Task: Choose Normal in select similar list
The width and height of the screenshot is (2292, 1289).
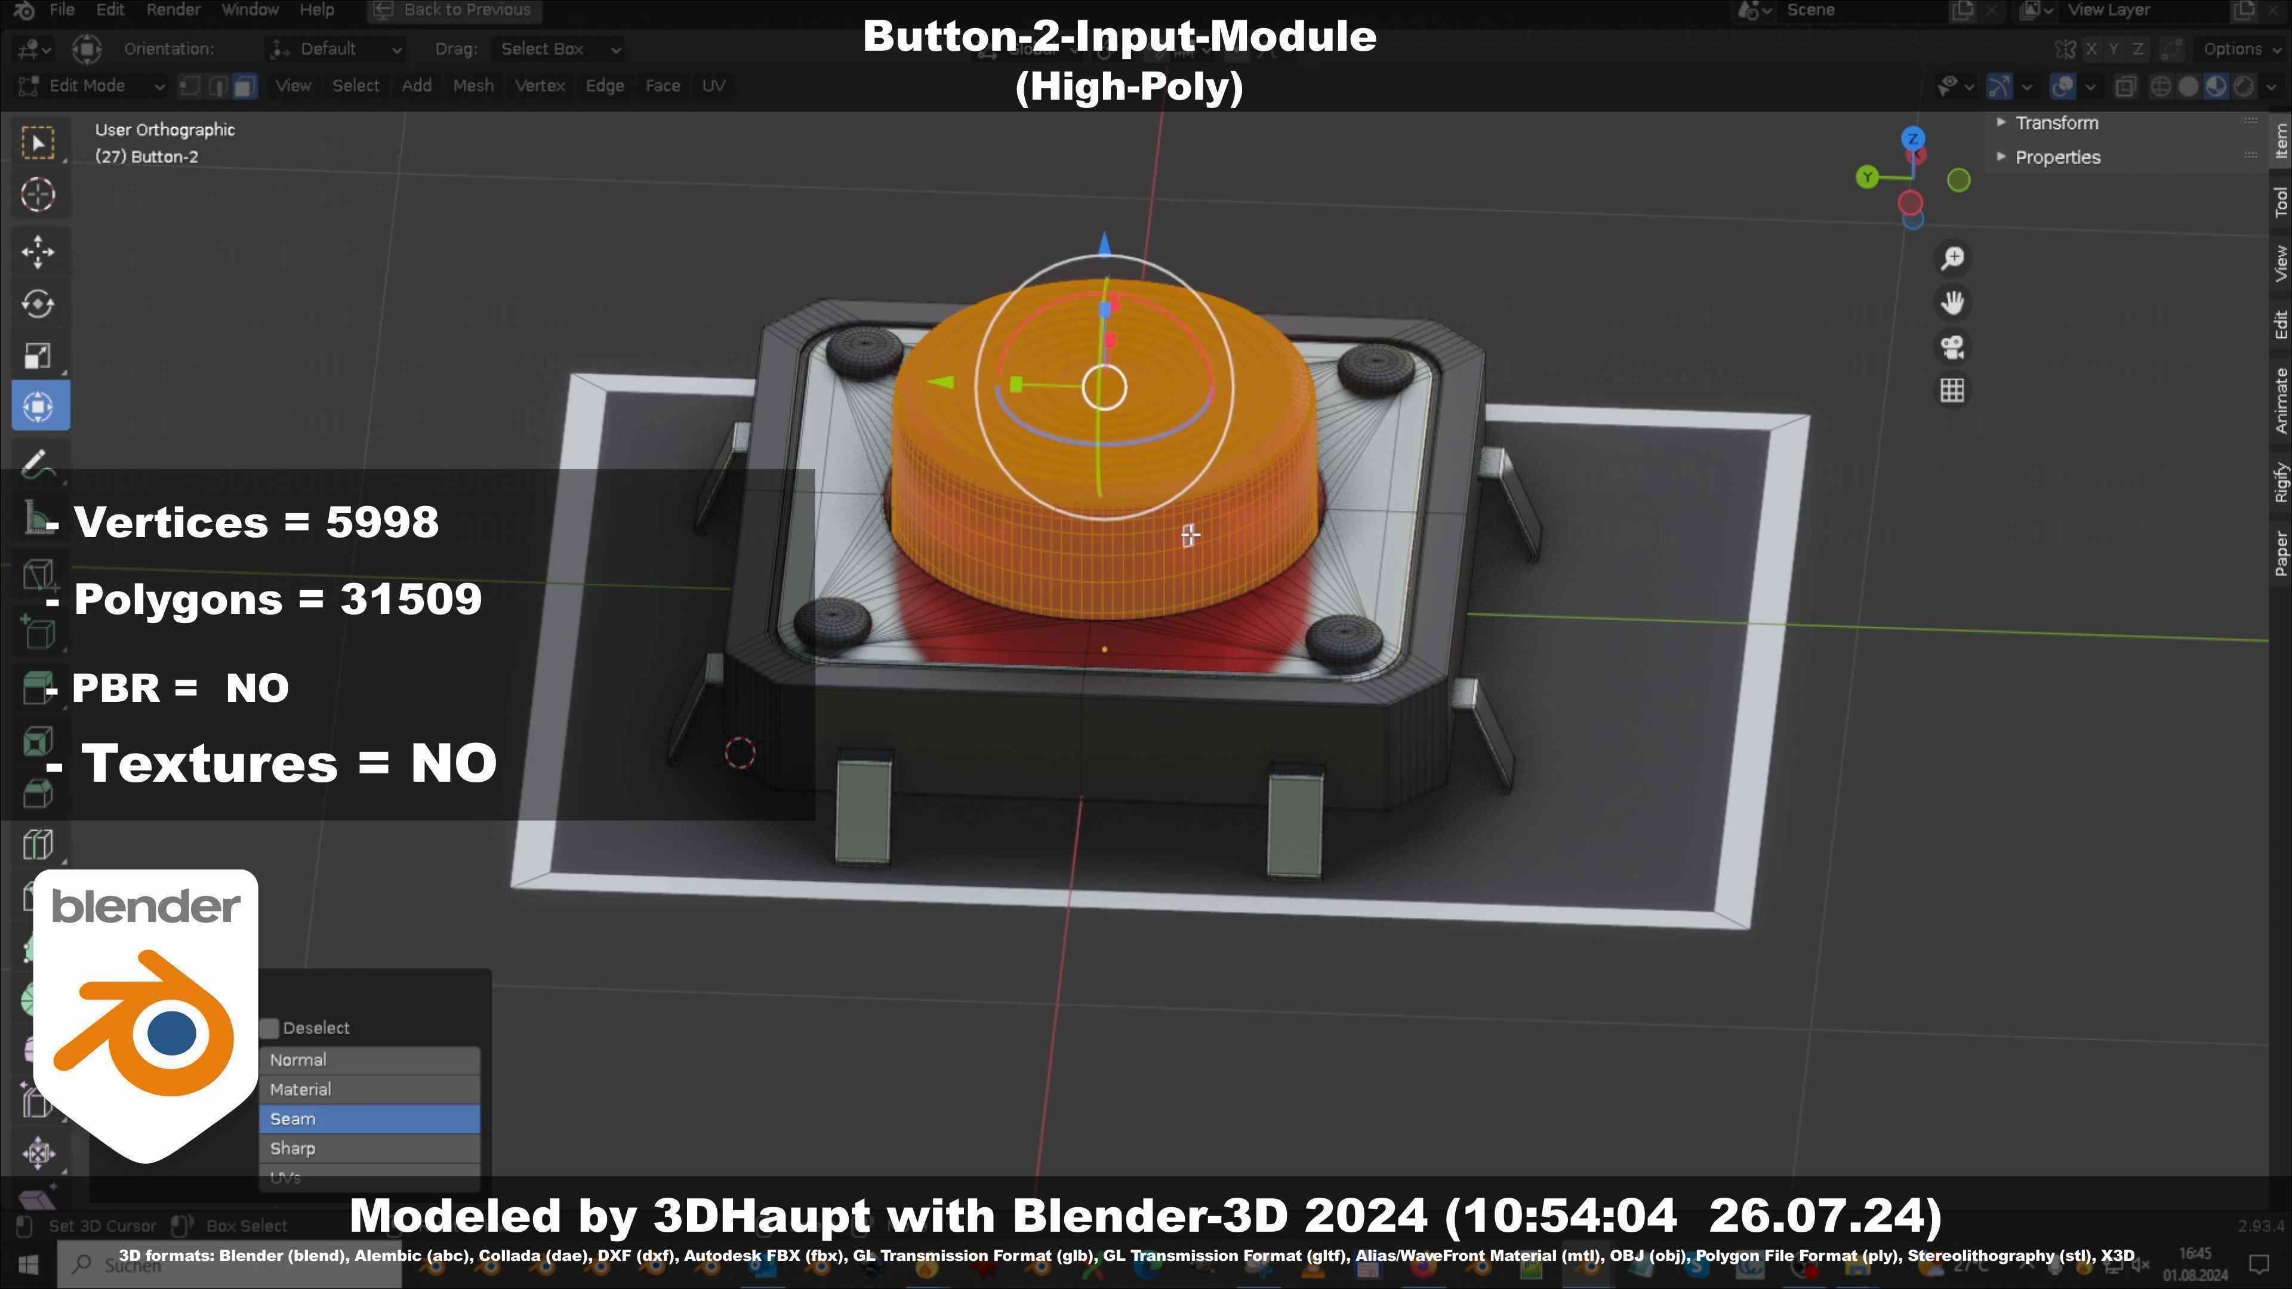Action: click(369, 1060)
